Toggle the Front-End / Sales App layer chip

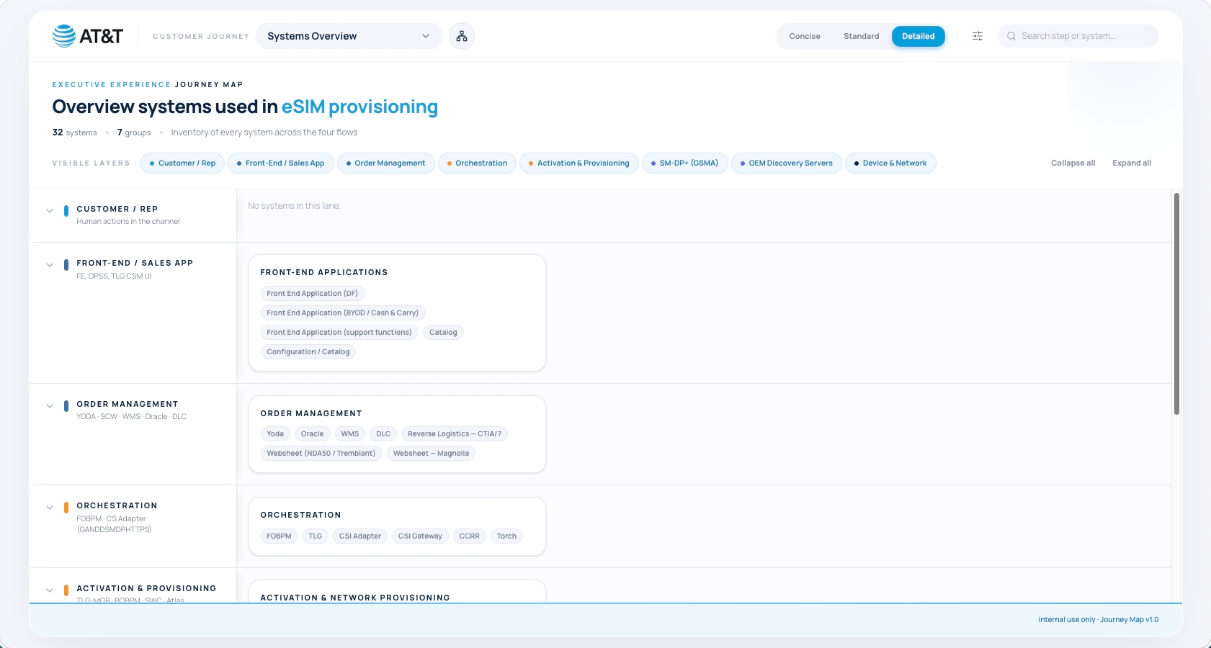point(281,163)
